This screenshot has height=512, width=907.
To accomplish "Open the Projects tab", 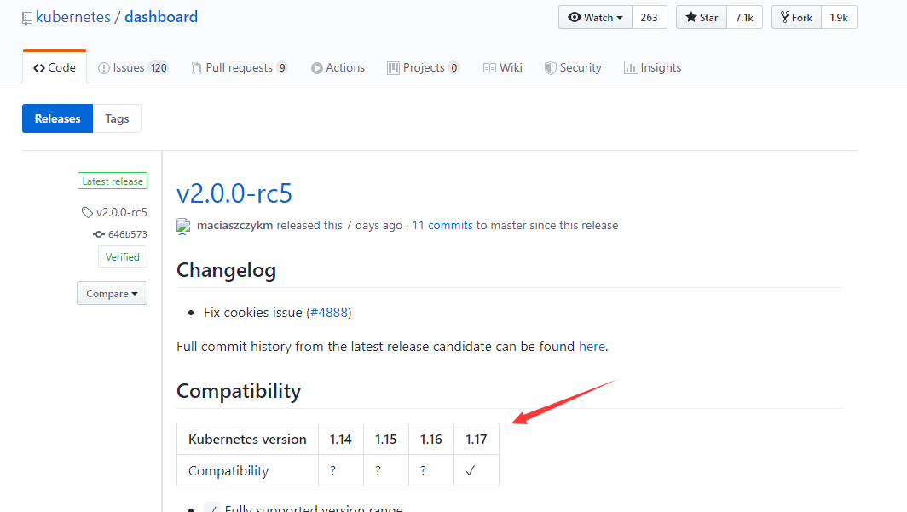I will click(424, 67).
